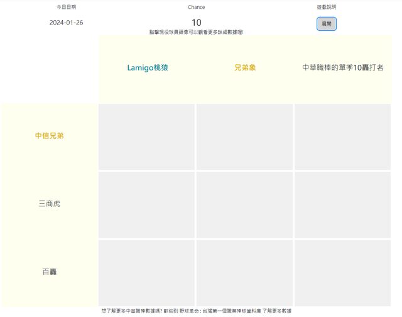Click the 兄弟象 column header
Viewport: 402px width, 317px height.
coord(245,67)
